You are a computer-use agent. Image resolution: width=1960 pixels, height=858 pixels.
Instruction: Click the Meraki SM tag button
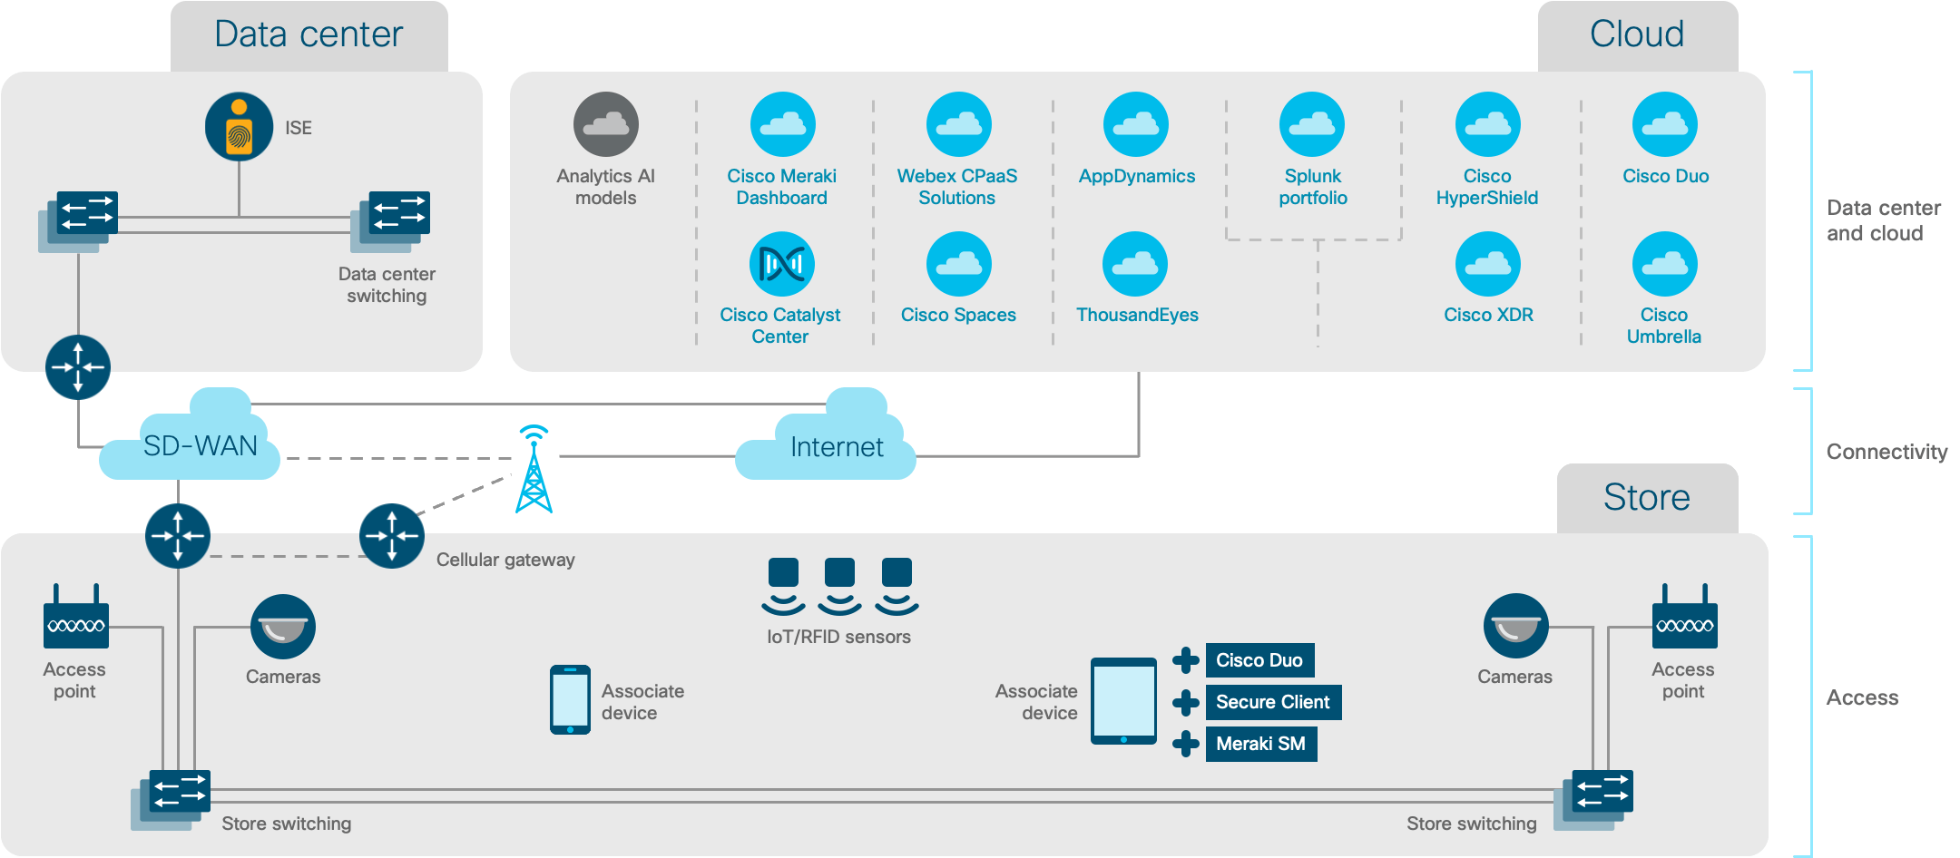click(1261, 744)
